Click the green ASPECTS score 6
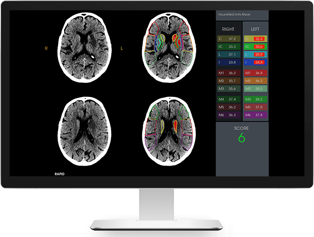Image resolution: width=314 pixels, height=237 pixels. [x=241, y=138]
